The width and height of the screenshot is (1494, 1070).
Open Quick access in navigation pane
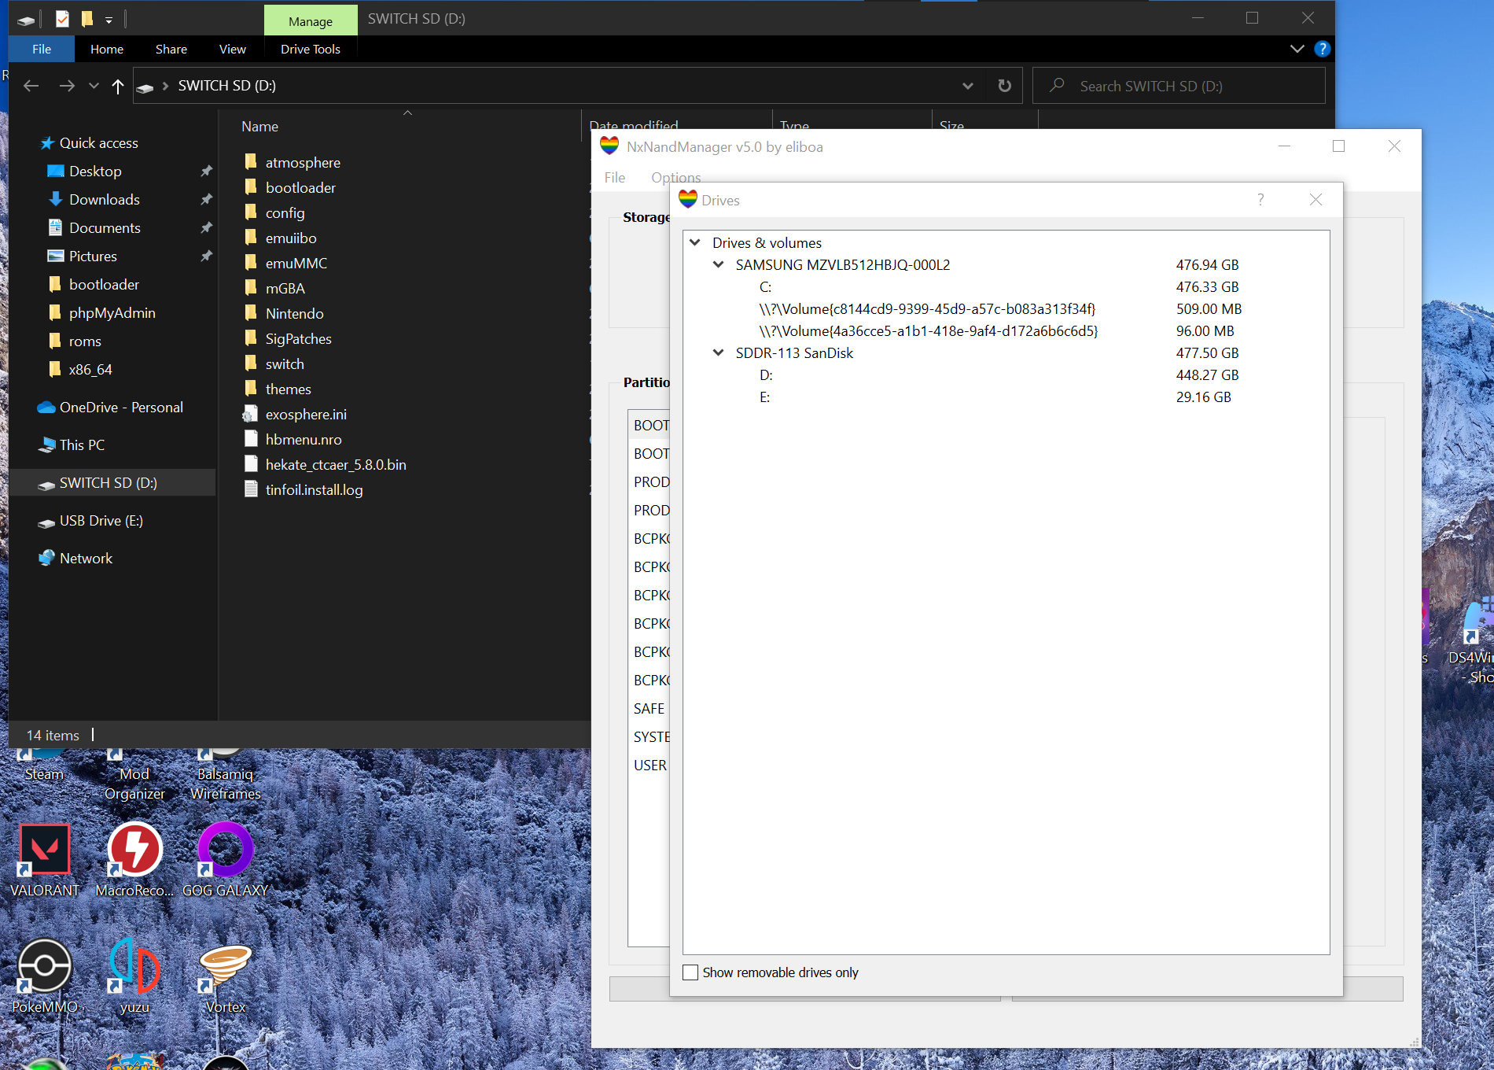[98, 142]
